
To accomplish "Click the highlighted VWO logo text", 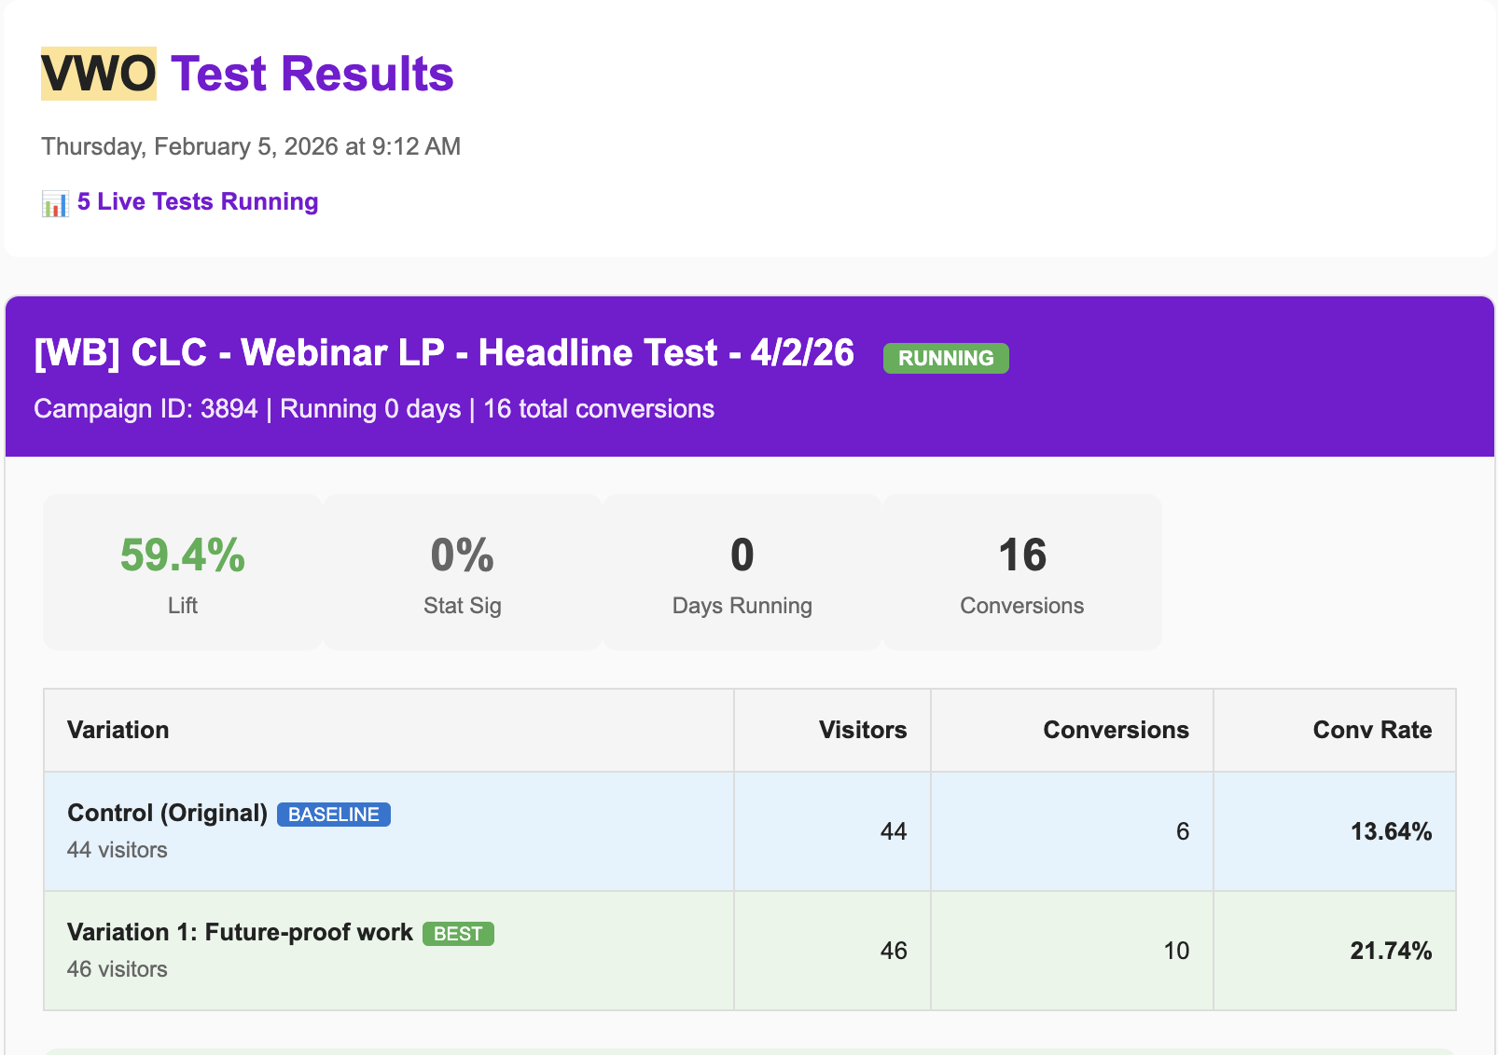I will [99, 74].
